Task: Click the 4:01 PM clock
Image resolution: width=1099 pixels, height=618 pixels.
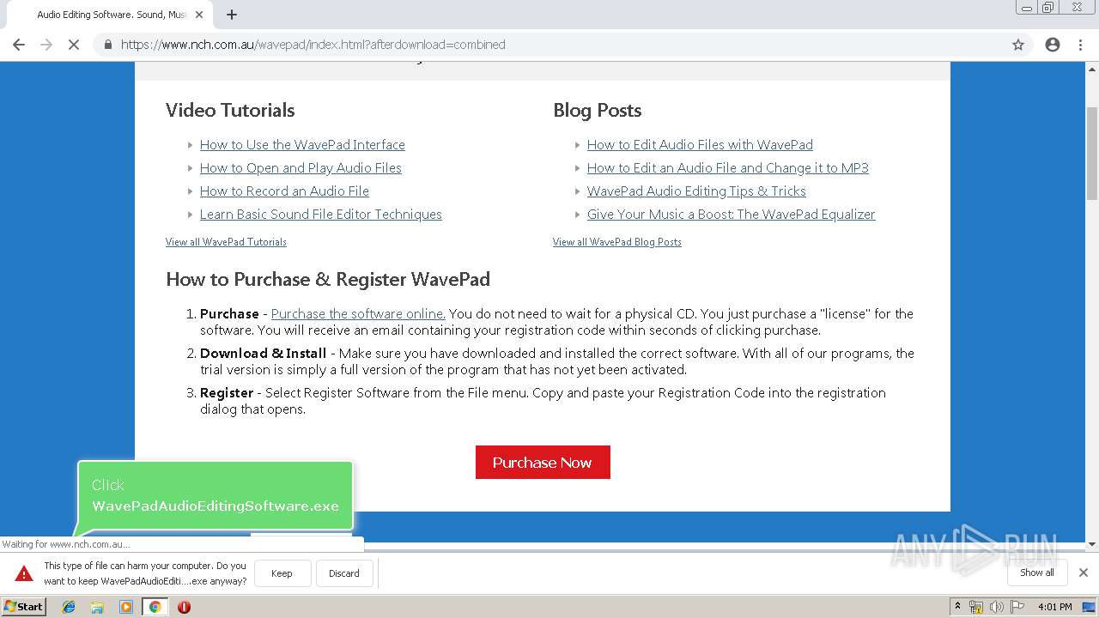Action: coord(1054,607)
